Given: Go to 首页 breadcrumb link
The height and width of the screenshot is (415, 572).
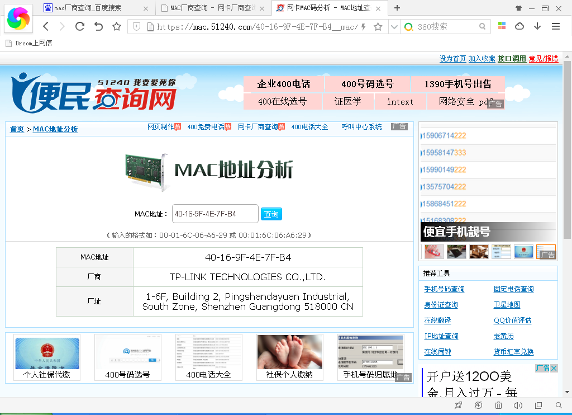Looking at the screenshot, I should 17,129.
